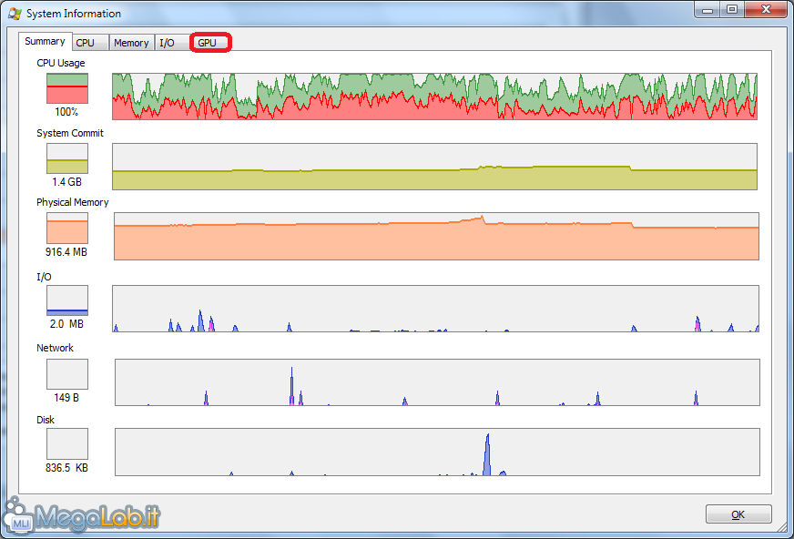The width and height of the screenshot is (794, 539).
Task: Click the System Commit history graph
Action: click(x=434, y=167)
